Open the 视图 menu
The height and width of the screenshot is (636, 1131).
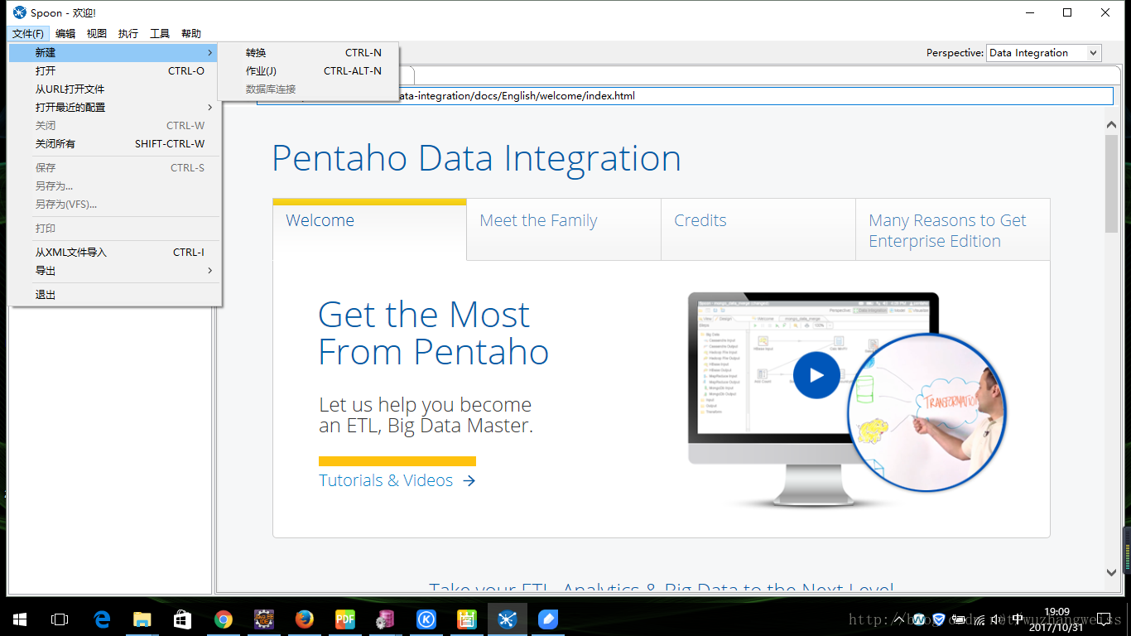coord(97,34)
